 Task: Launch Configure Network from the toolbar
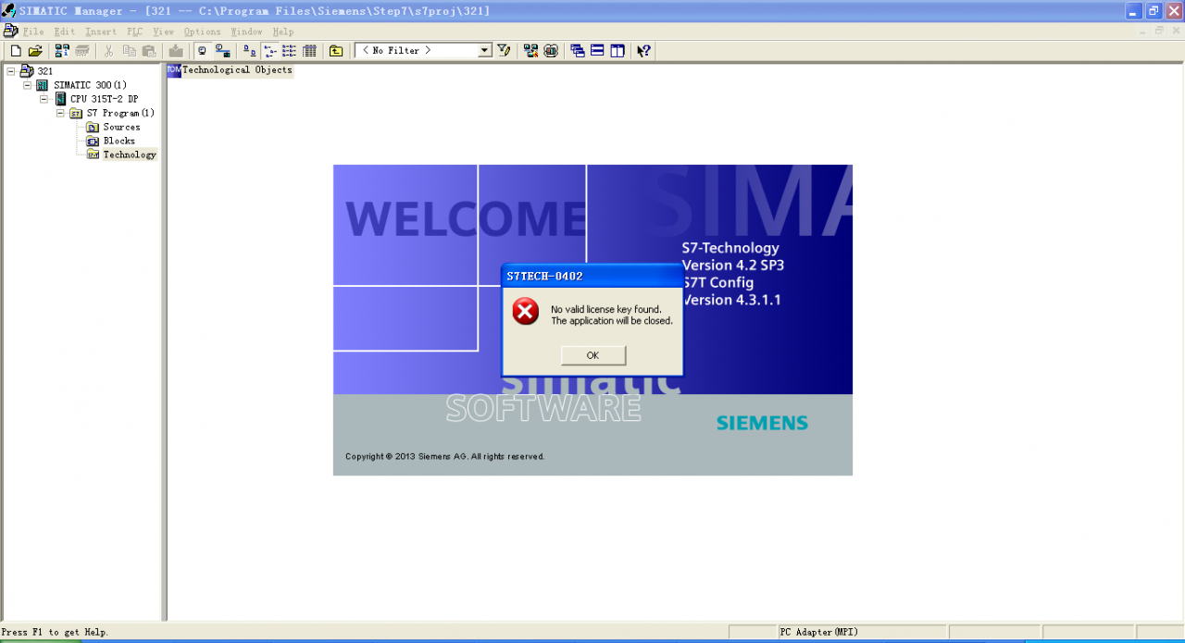[x=530, y=51]
